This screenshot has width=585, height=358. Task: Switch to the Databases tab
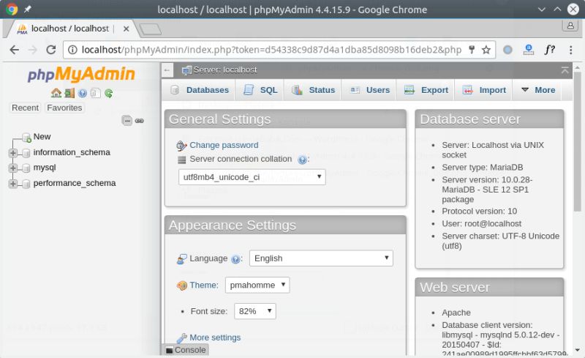(200, 90)
